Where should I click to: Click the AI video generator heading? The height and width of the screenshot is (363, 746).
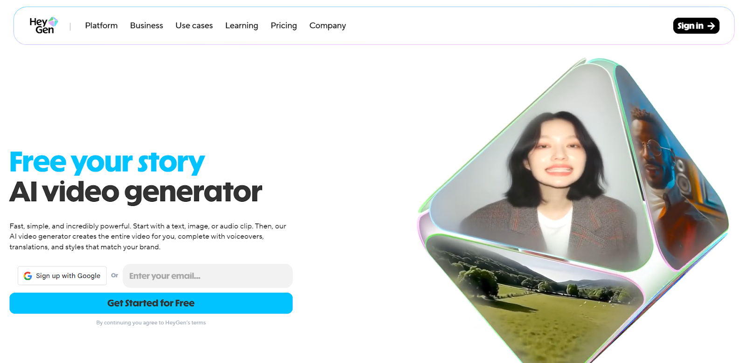(x=136, y=192)
